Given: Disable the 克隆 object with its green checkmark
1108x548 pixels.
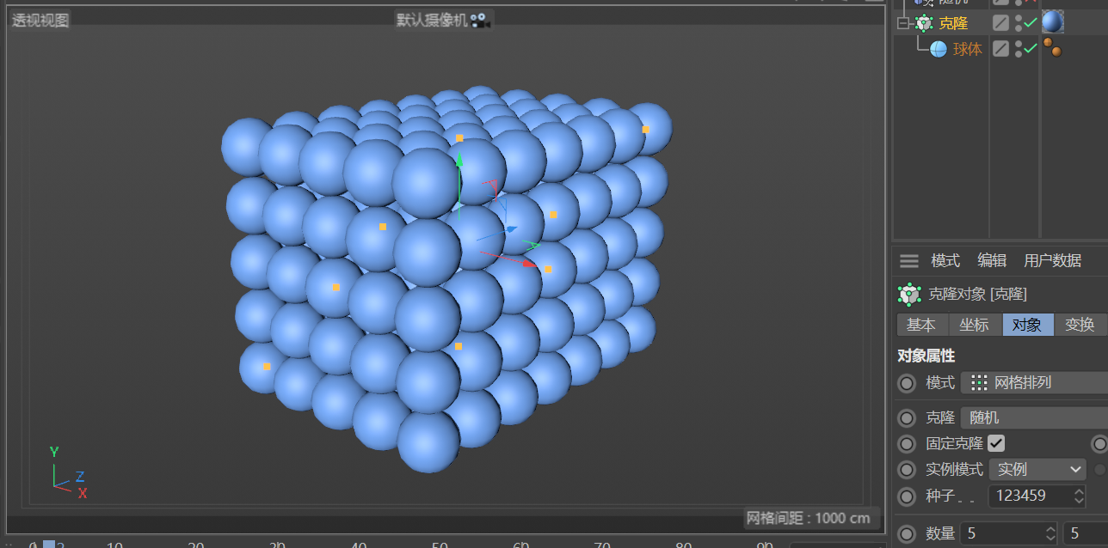Looking at the screenshot, I should pyautogui.click(x=1030, y=22).
